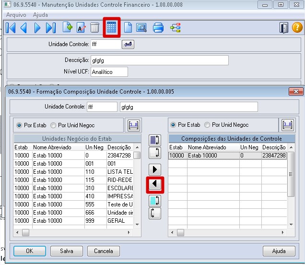This screenshot has height=265, width=305.
Task: Open the Arquivo menu
Action: pyautogui.click(x=16, y=15)
